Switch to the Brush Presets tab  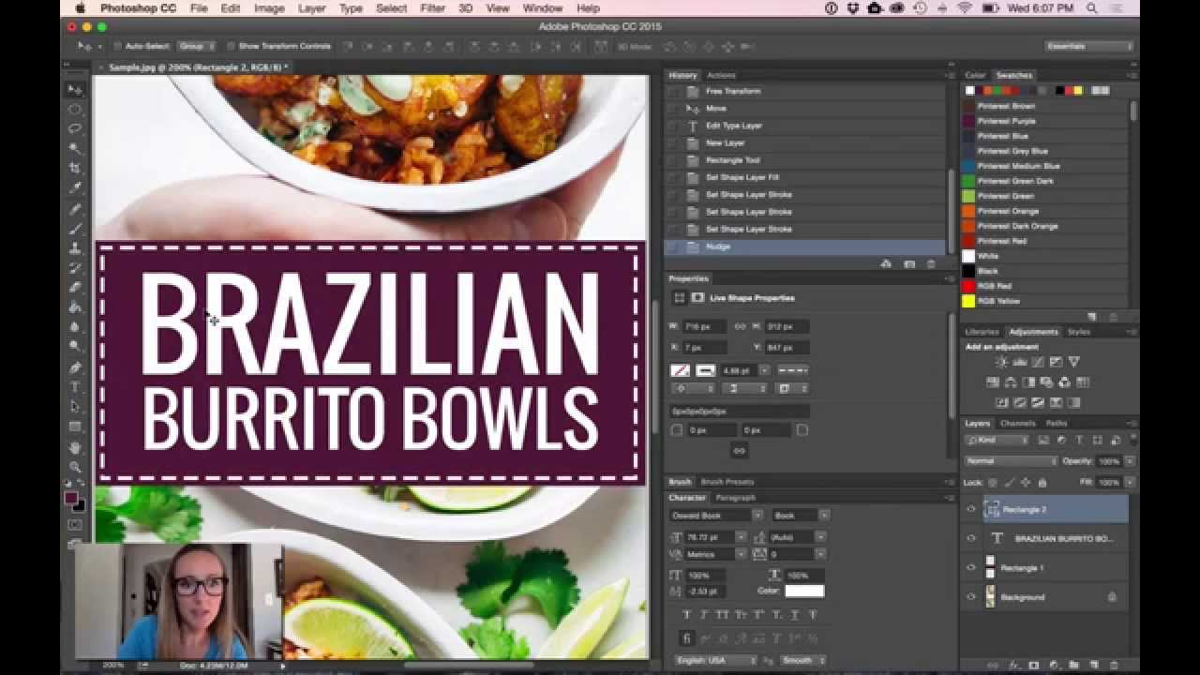[x=727, y=482]
